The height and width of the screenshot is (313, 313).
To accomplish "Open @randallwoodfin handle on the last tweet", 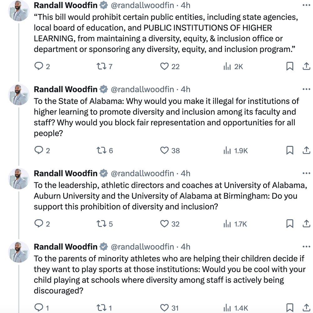I will pyautogui.click(x=142, y=247).
